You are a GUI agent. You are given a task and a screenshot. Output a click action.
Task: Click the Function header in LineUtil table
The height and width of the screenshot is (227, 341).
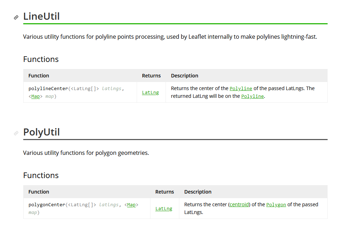coord(39,76)
